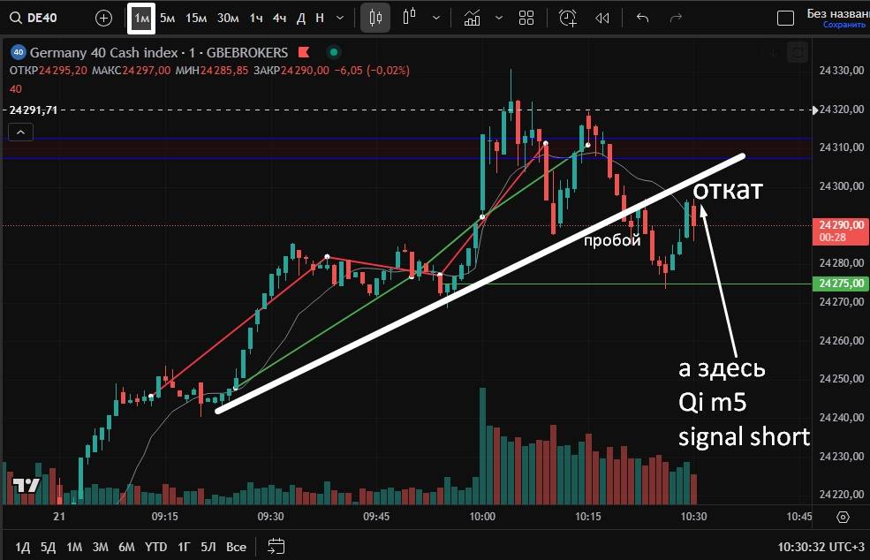This screenshot has height=560, width=870.
Task: Click the 40 indicator legend value
Action: coord(16,89)
